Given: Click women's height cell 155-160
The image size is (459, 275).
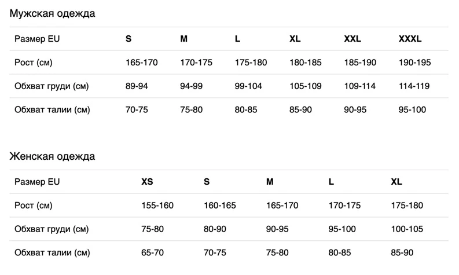Looking at the screenshot, I should point(157,206).
